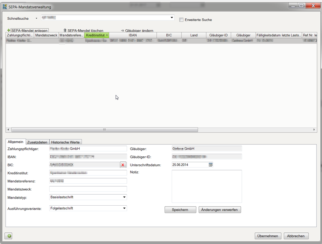322x244 pixels.
Task: Enable the Erweiterte Suche checkbox
Action: (x=181, y=20)
